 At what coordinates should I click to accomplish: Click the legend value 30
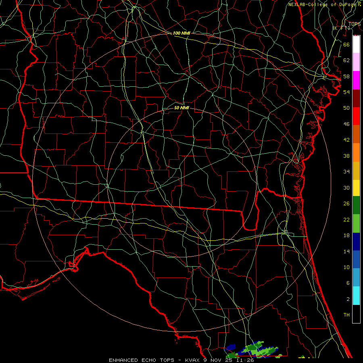346,188
